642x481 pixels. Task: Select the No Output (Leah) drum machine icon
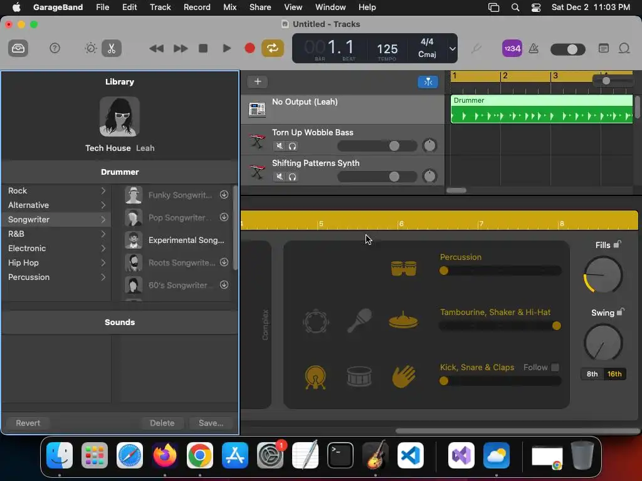pos(257,109)
